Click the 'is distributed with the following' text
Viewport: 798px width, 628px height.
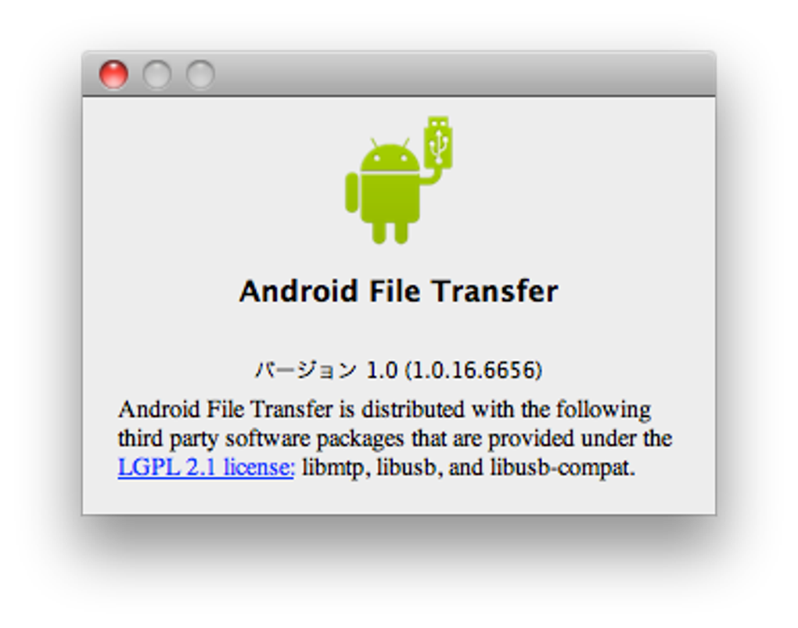[x=495, y=410]
